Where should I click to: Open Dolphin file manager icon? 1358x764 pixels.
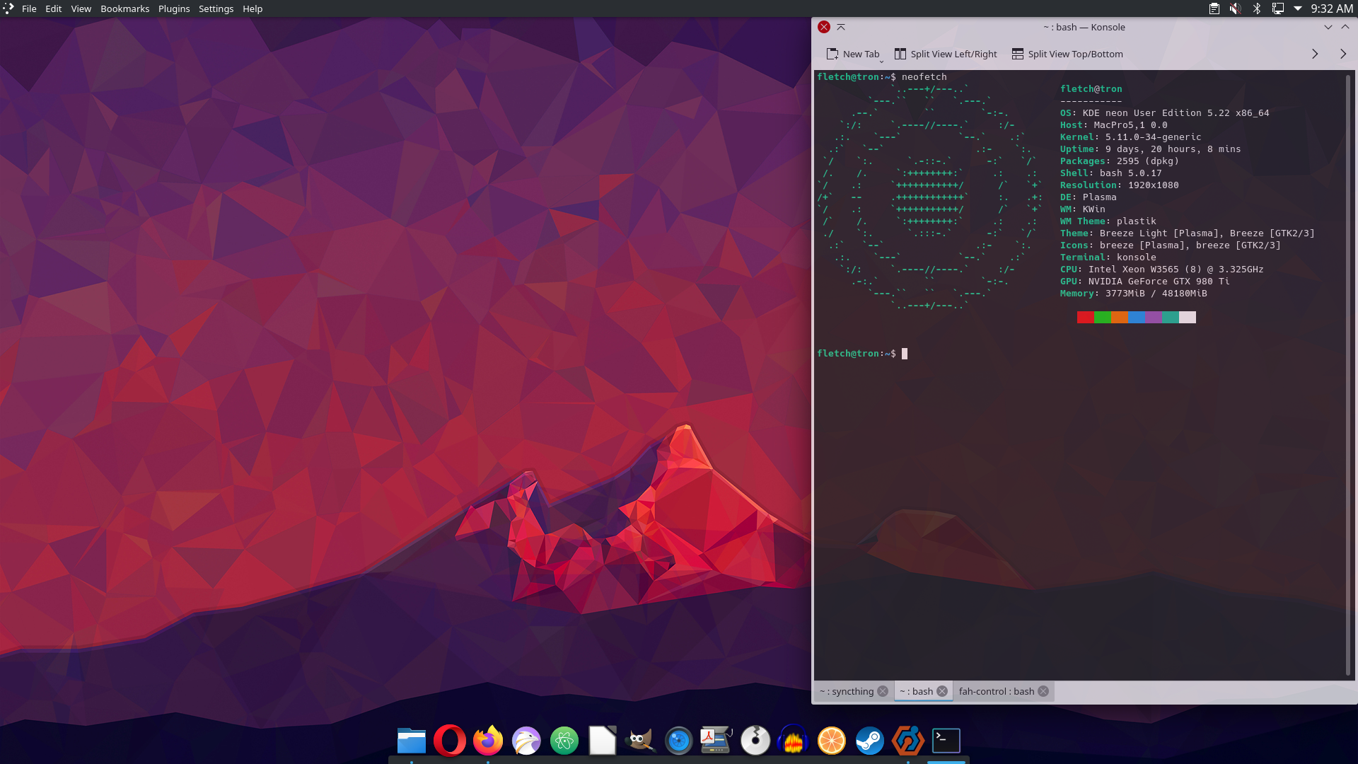click(x=412, y=741)
